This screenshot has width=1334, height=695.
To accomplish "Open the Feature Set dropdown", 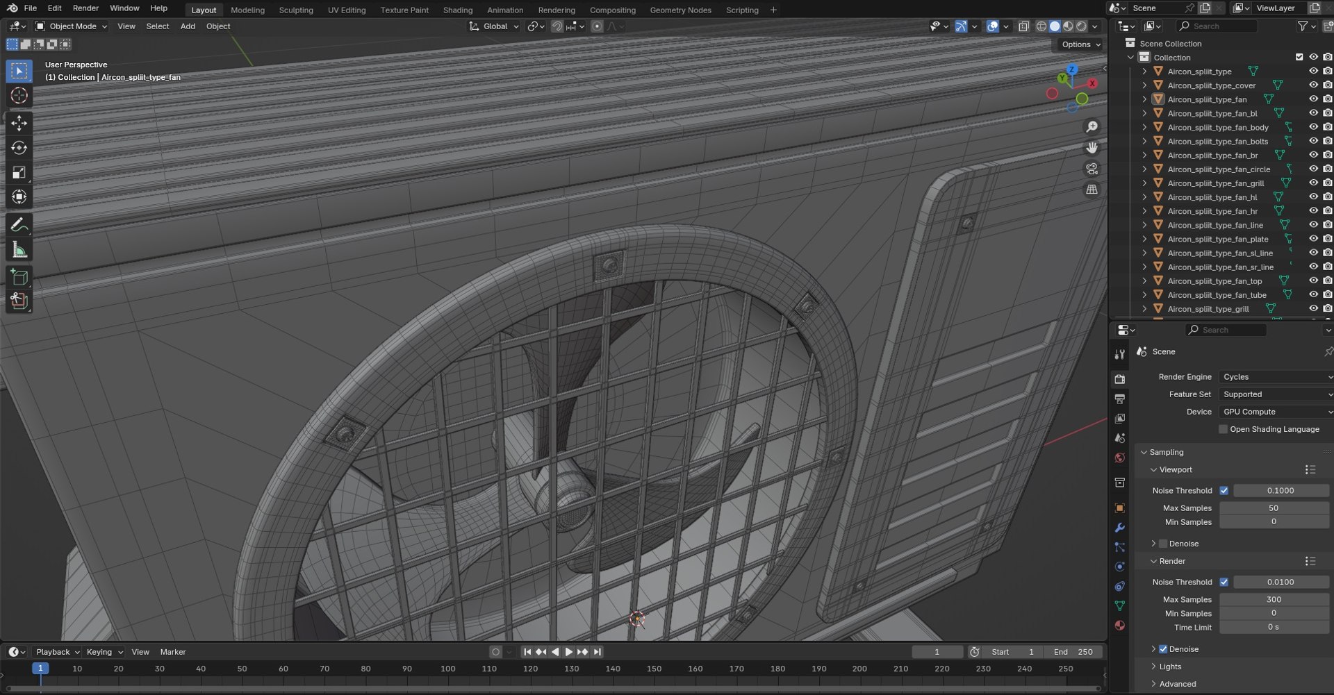I will (1276, 394).
